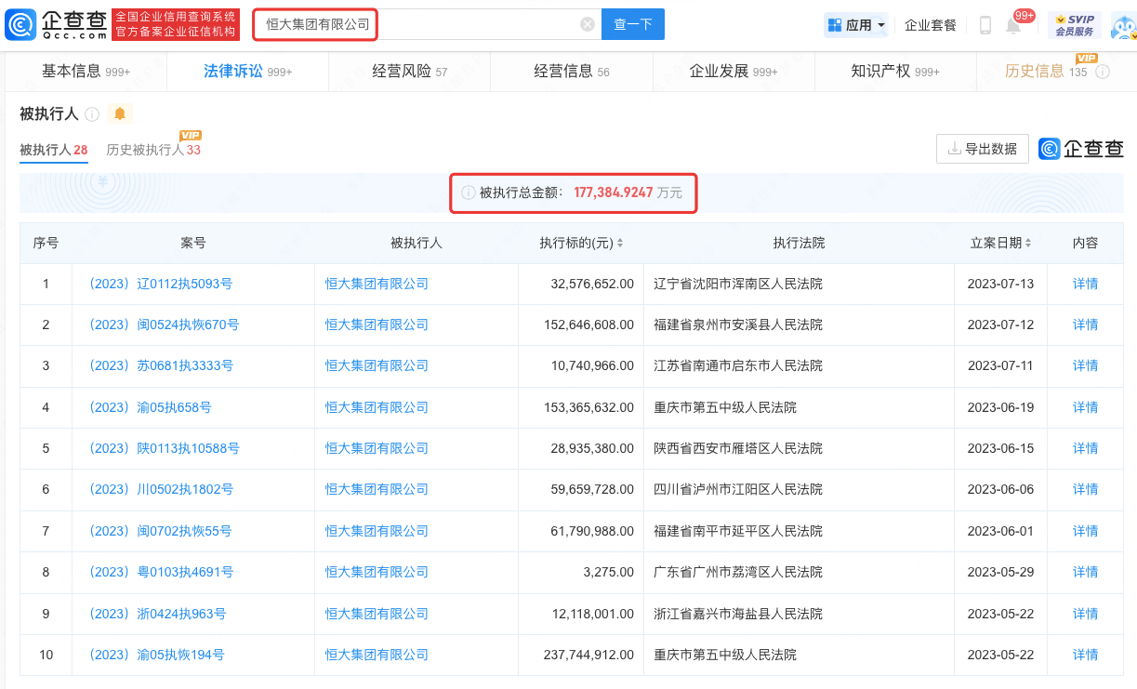The height and width of the screenshot is (689, 1137).
Task: Click total amount 177,384.9247 万元
Action: click(x=628, y=192)
